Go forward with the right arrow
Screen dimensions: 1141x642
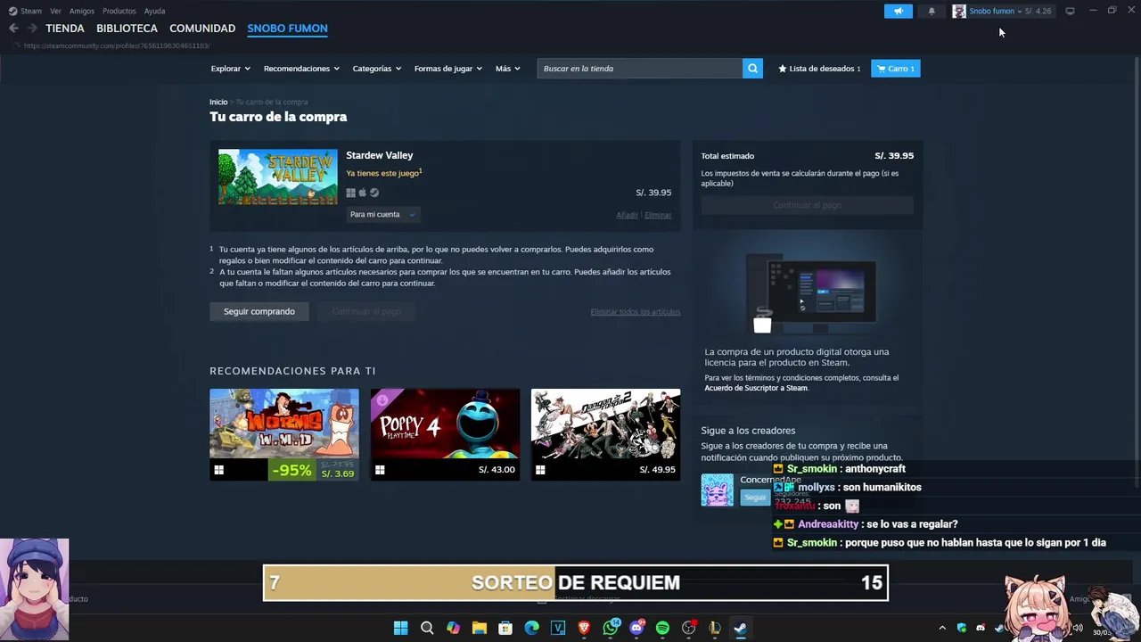point(32,29)
